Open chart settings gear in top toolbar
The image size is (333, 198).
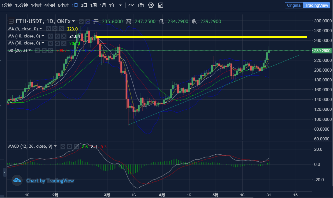point(151,5)
